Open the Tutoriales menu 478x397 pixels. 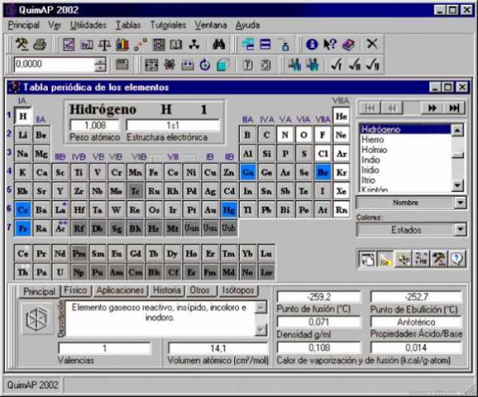168,25
